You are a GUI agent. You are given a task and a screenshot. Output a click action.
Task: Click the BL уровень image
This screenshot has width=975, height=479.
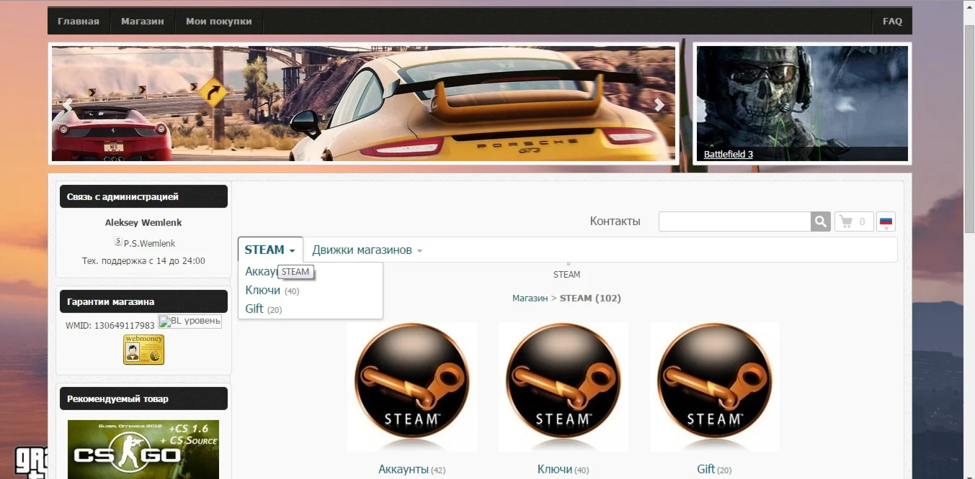click(x=190, y=321)
